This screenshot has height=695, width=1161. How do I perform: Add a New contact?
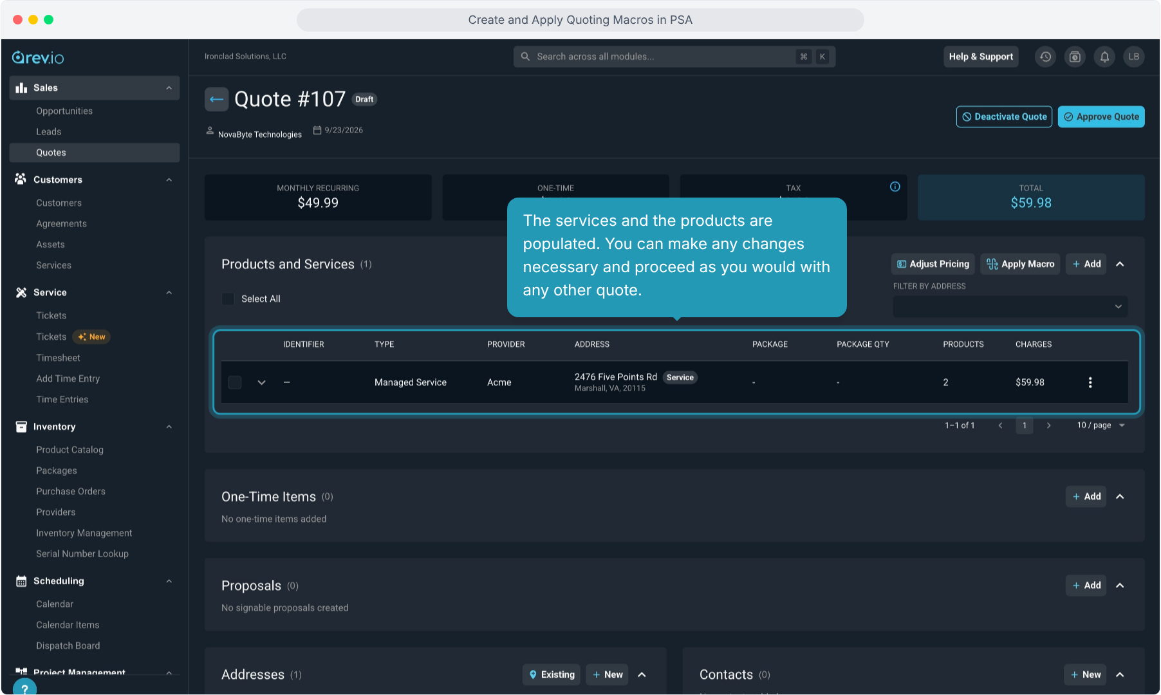click(x=1085, y=674)
